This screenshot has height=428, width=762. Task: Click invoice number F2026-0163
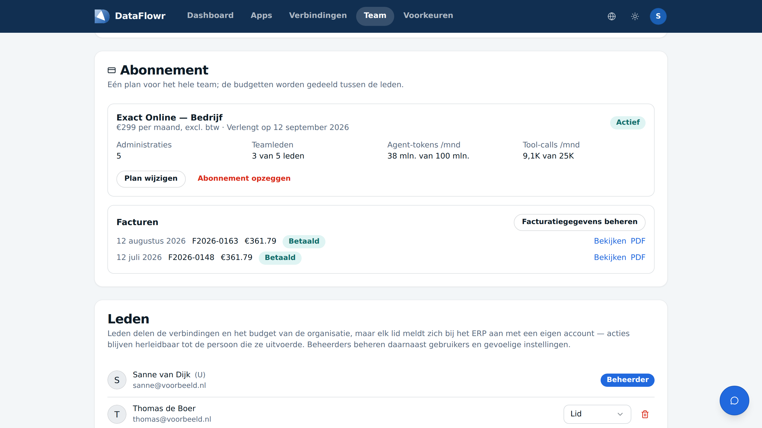[215, 241]
